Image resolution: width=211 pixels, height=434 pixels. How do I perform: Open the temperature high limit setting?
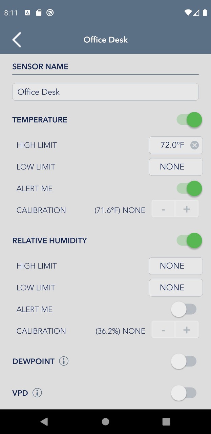171,145
